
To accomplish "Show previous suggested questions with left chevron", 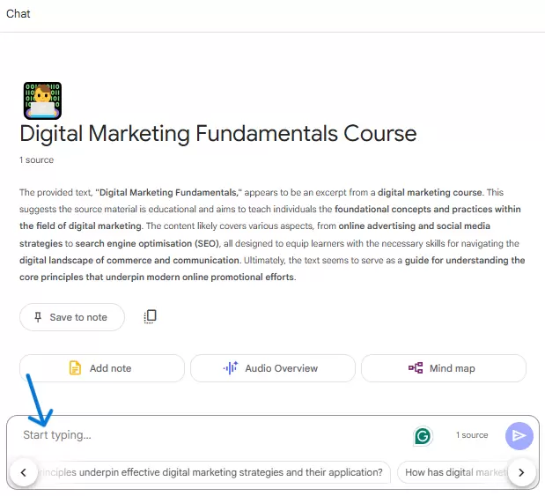I will [23, 472].
